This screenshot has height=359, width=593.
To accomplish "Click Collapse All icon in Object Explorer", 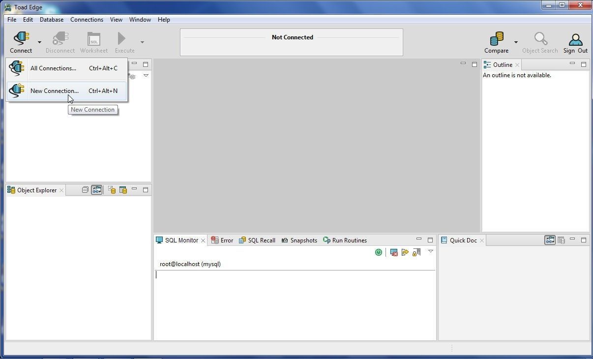I will (85, 190).
